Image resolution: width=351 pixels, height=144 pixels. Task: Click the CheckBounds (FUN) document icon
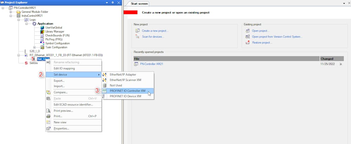click(x=42, y=35)
